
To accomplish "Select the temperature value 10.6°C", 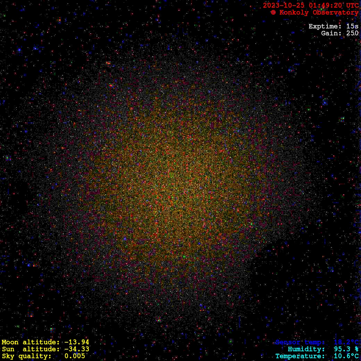I will pos(346,356).
